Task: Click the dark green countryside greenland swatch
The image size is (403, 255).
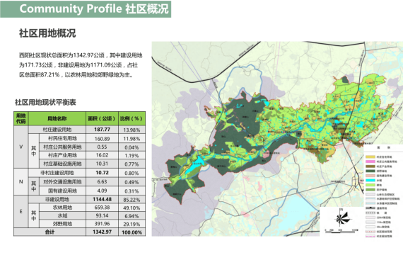Action: coord(370,171)
